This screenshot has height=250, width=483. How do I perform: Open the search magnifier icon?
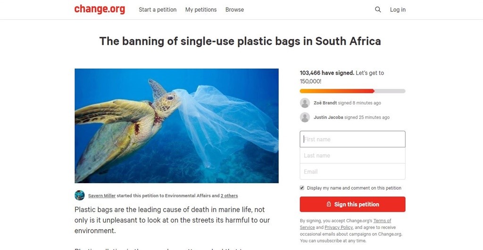(x=378, y=9)
